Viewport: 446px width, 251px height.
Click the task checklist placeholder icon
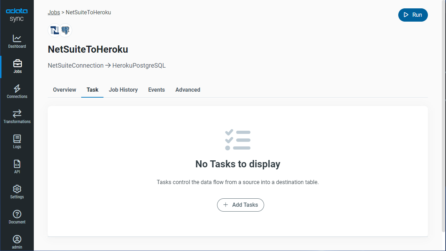click(x=238, y=140)
